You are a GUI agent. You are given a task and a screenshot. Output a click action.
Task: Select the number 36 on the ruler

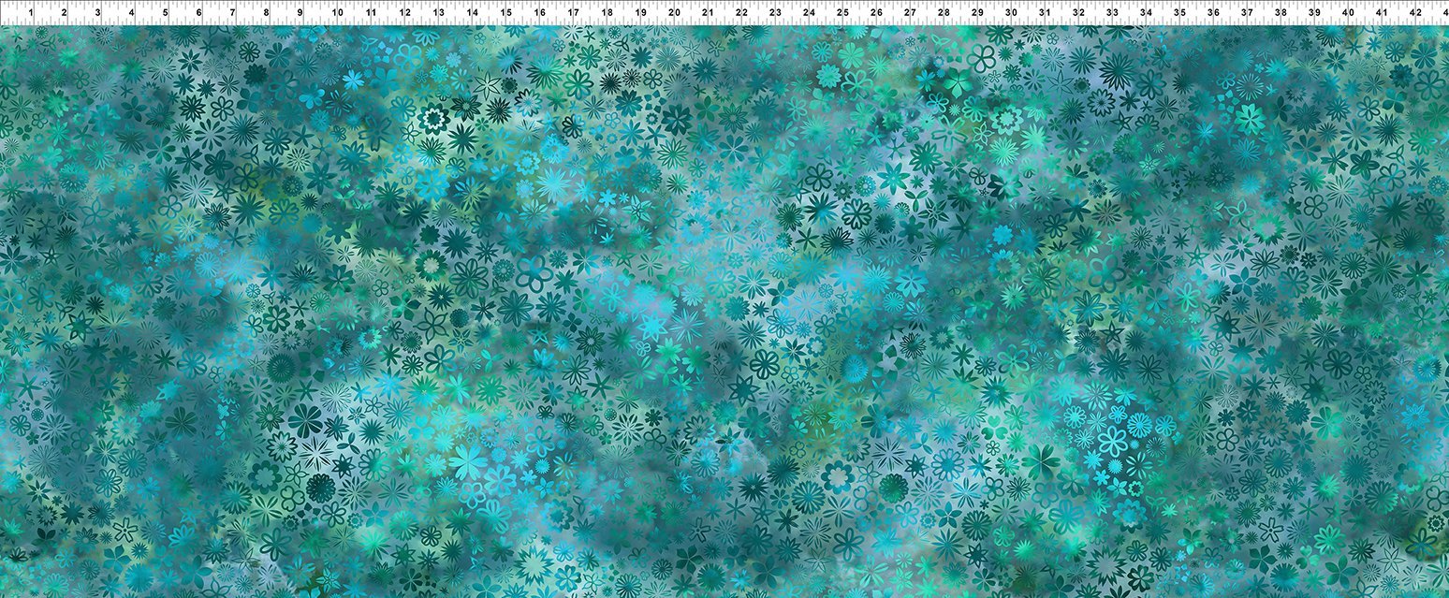point(1213,13)
